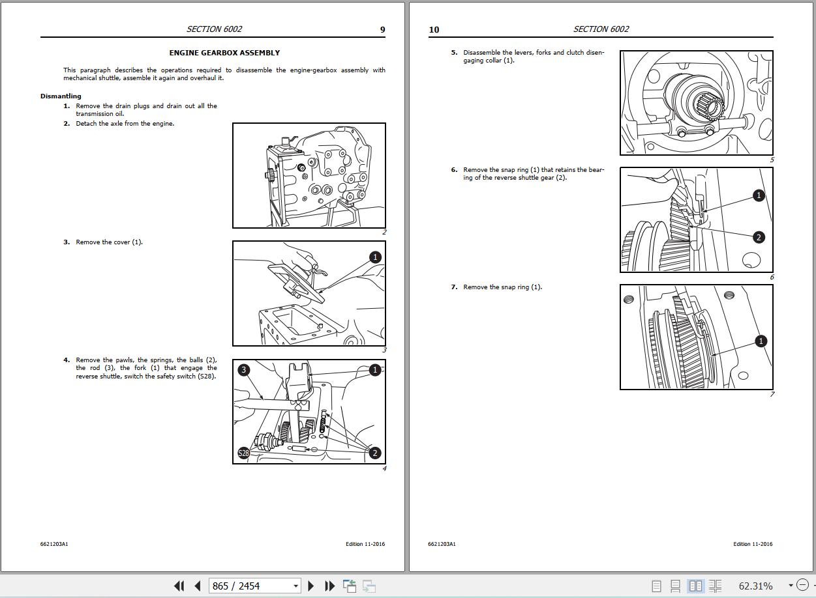Viewport: 816px width, 598px height.
Task: Jump to the last page
Action: (329, 586)
